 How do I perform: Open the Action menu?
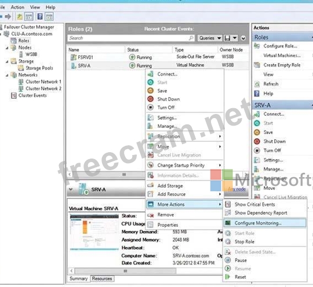click(x=17, y=7)
